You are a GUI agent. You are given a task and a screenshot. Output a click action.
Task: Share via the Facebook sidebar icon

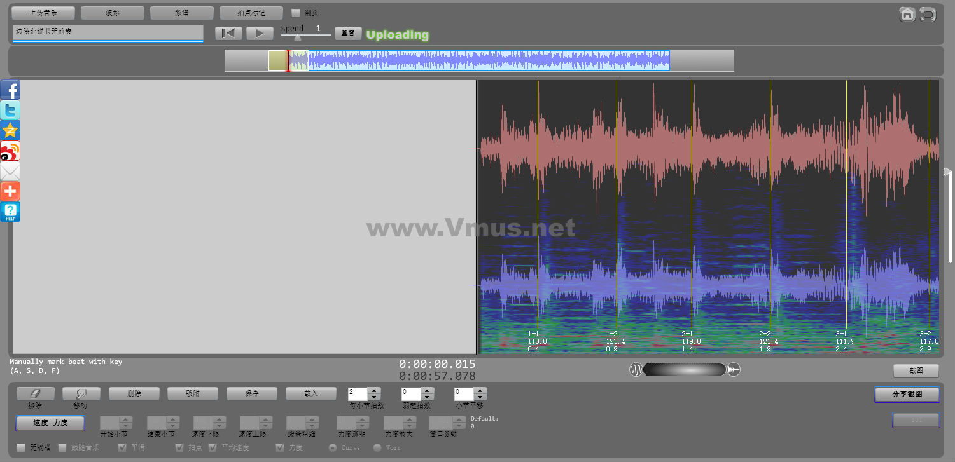click(10, 90)
